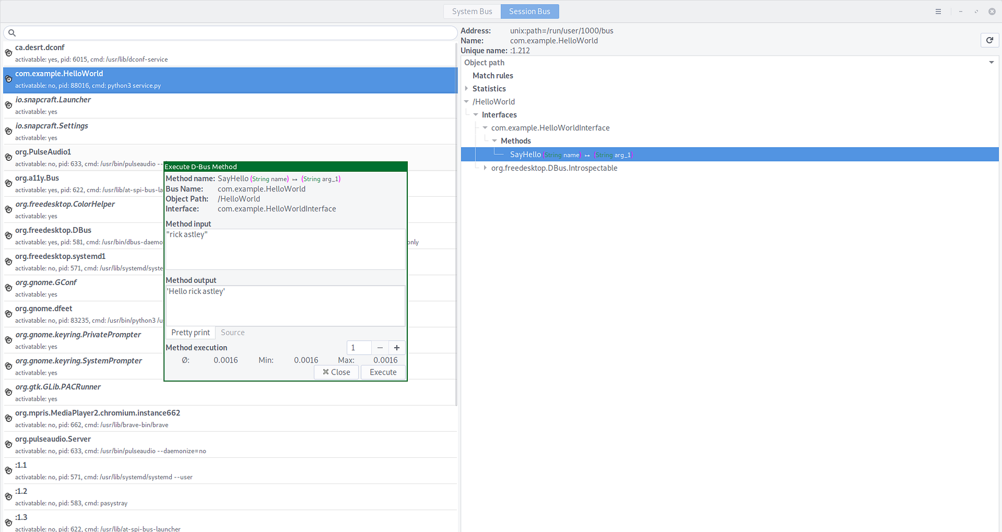
Task: Click inside the Method input text area
Action: [x=286, y=249]
